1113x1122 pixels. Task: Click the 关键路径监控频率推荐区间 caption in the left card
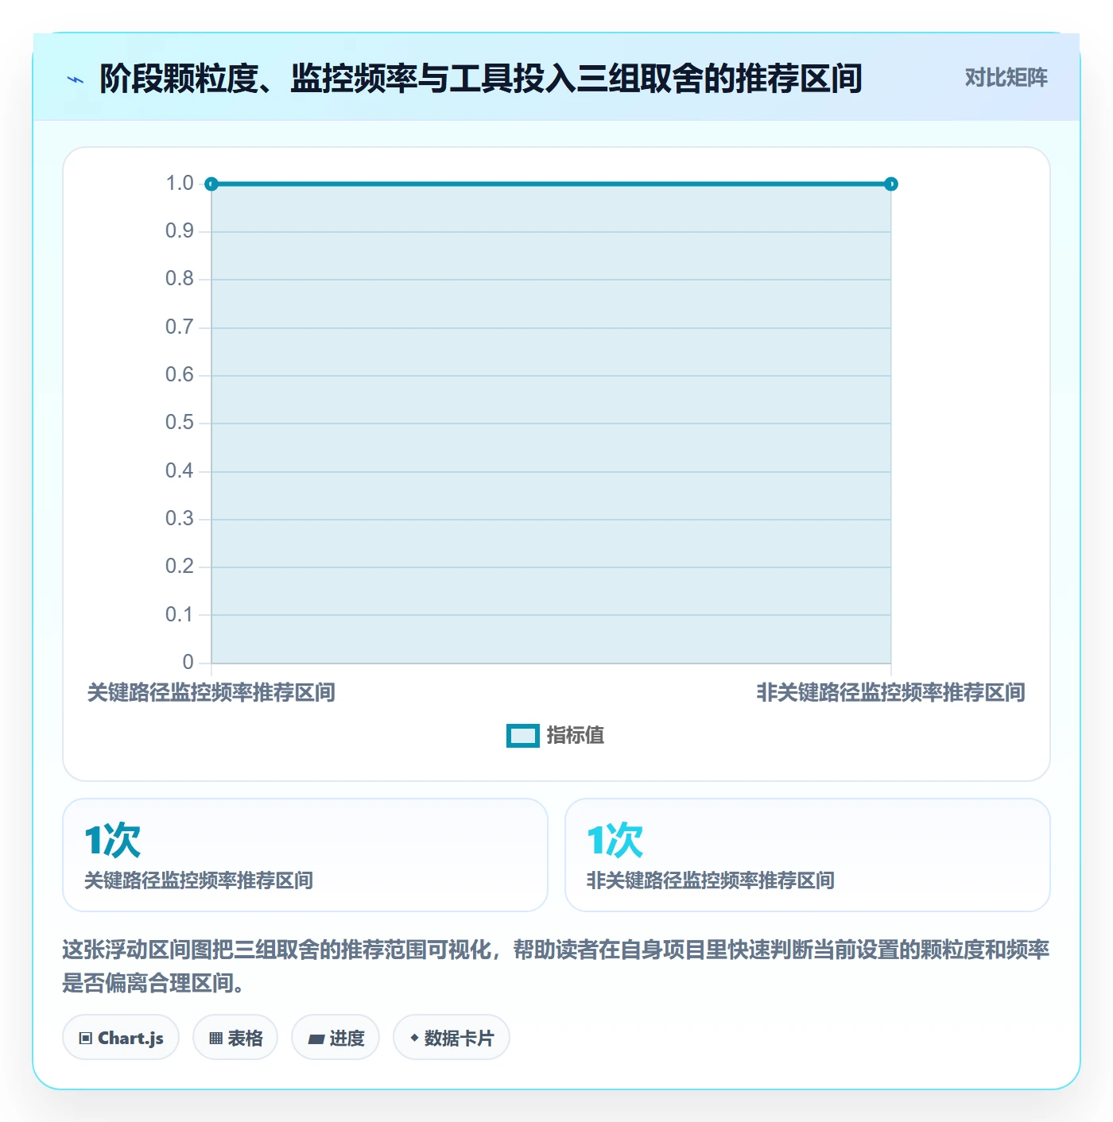[199, 880]
